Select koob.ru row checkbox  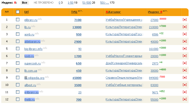pyautogui.click(x=18, y=56)
